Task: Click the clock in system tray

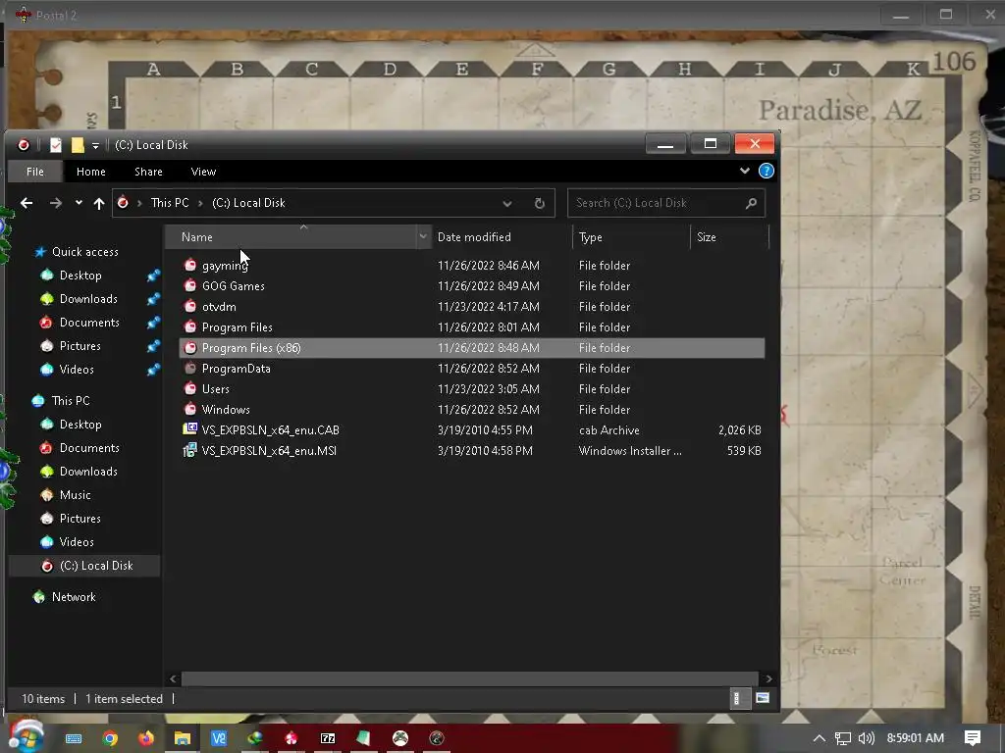Action: 916,738
